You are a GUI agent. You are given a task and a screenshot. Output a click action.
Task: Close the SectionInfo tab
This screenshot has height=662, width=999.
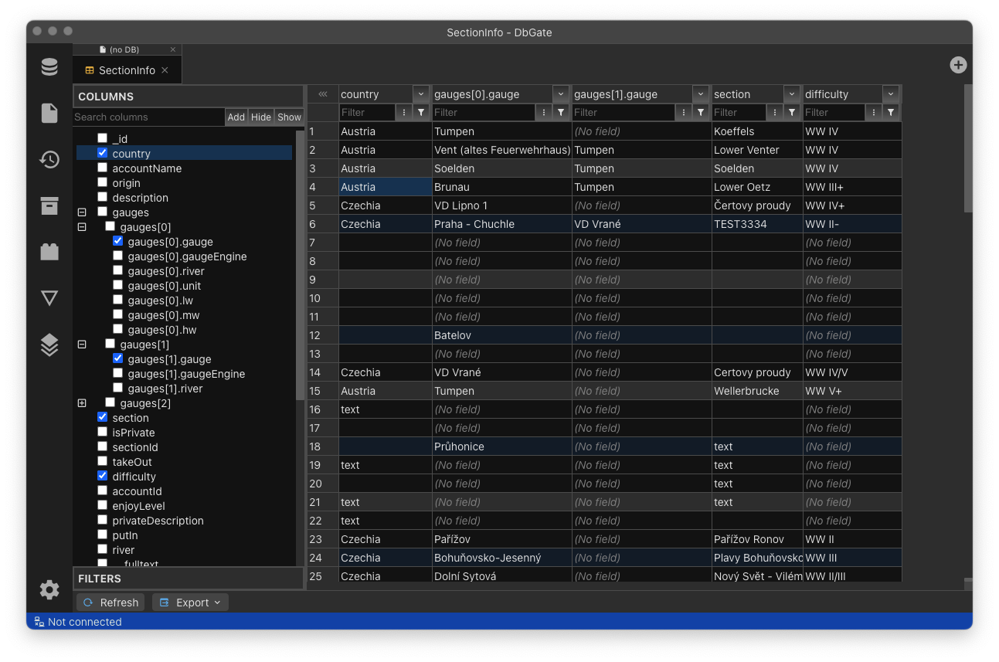pos(165,70)
